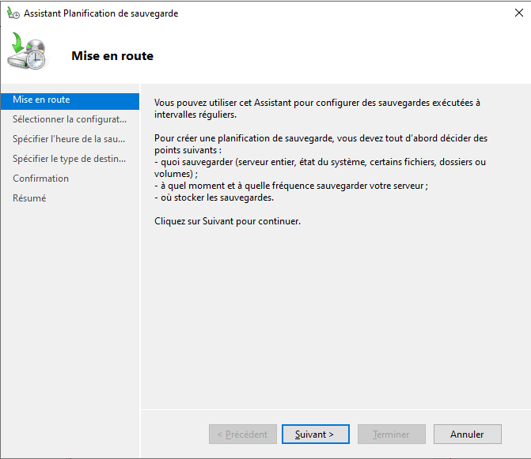Click the "où stocker les sauvegardes" line
Viewport: 531px width, 459px height.
214,198
